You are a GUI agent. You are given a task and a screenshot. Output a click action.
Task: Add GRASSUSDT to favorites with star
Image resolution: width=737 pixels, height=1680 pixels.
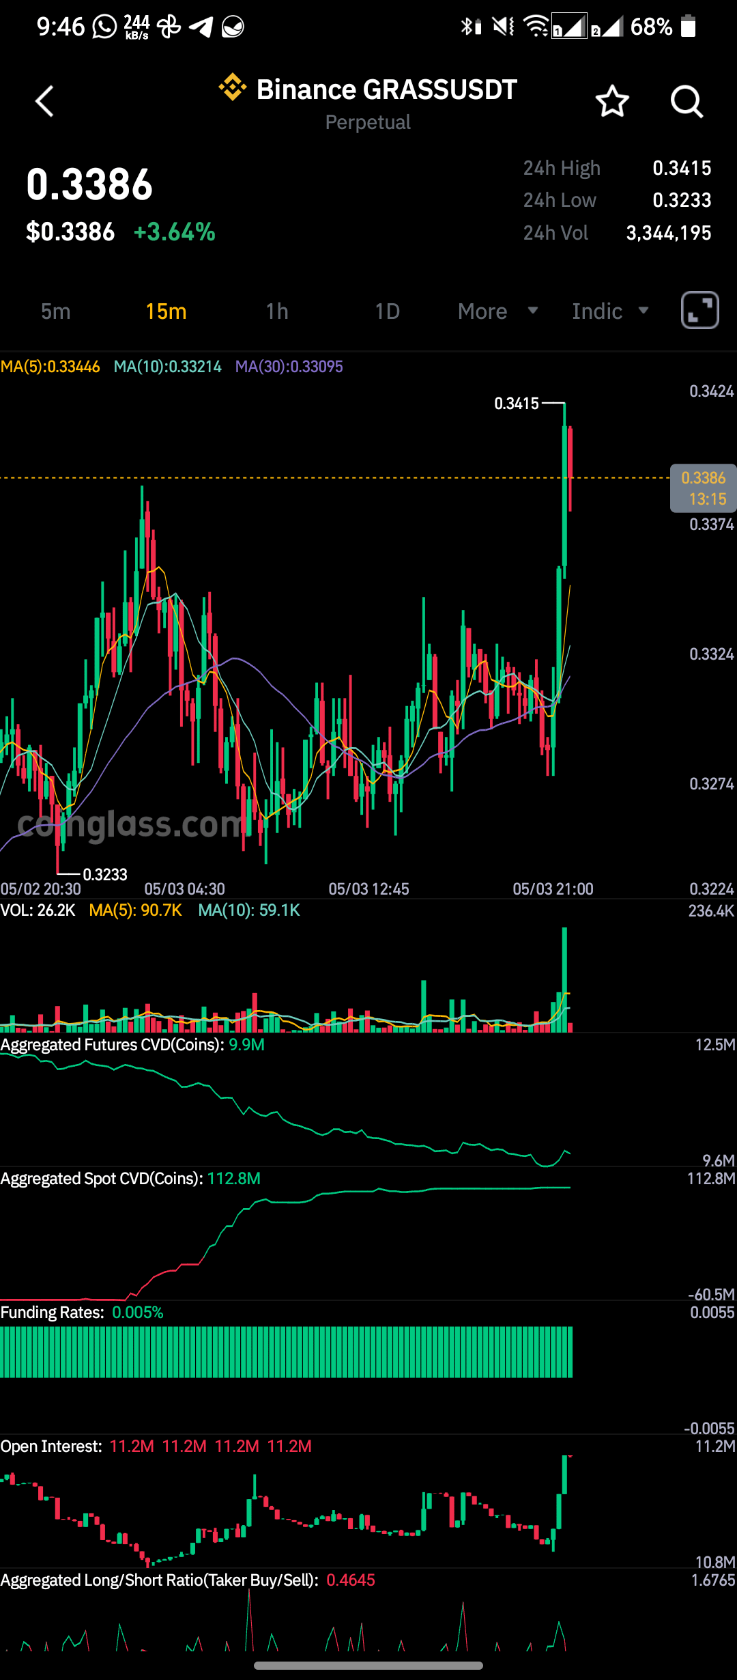click(x=612, y=102)
